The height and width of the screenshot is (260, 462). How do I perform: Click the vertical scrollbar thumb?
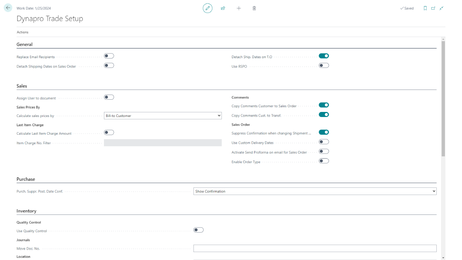click(443, 99)
